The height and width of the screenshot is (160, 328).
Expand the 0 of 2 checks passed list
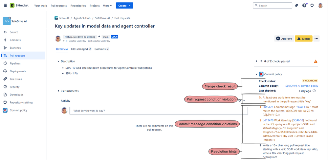[257, 61]
